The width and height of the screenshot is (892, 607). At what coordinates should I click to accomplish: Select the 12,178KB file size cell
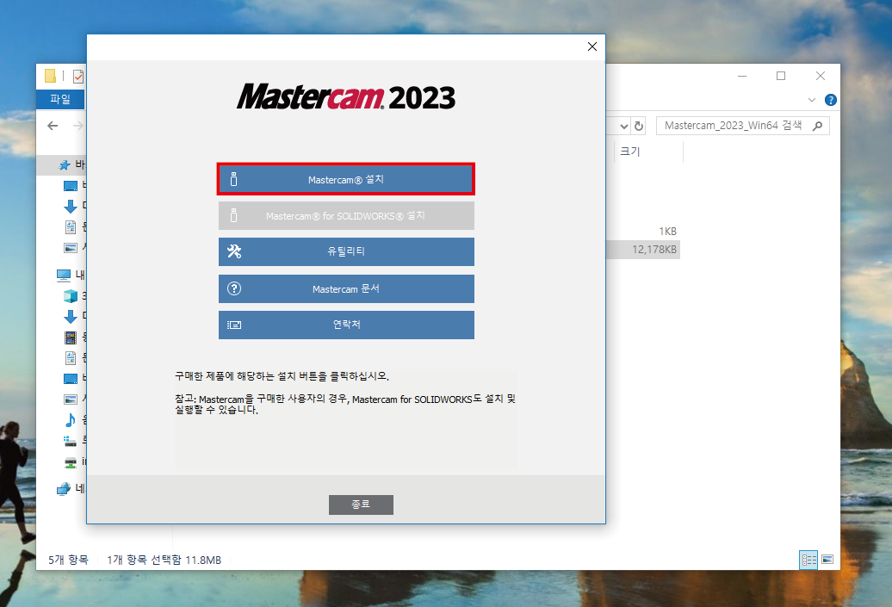click(x=654, y=250)
